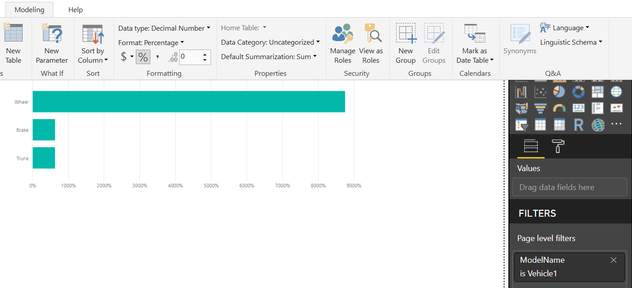Import a custom visual via ellipsis
The height and width of the screenshot is (288, 632).
point(616,124)
